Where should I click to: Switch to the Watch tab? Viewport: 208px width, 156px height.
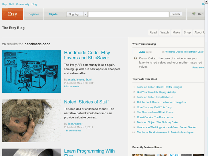click(165, 32)
